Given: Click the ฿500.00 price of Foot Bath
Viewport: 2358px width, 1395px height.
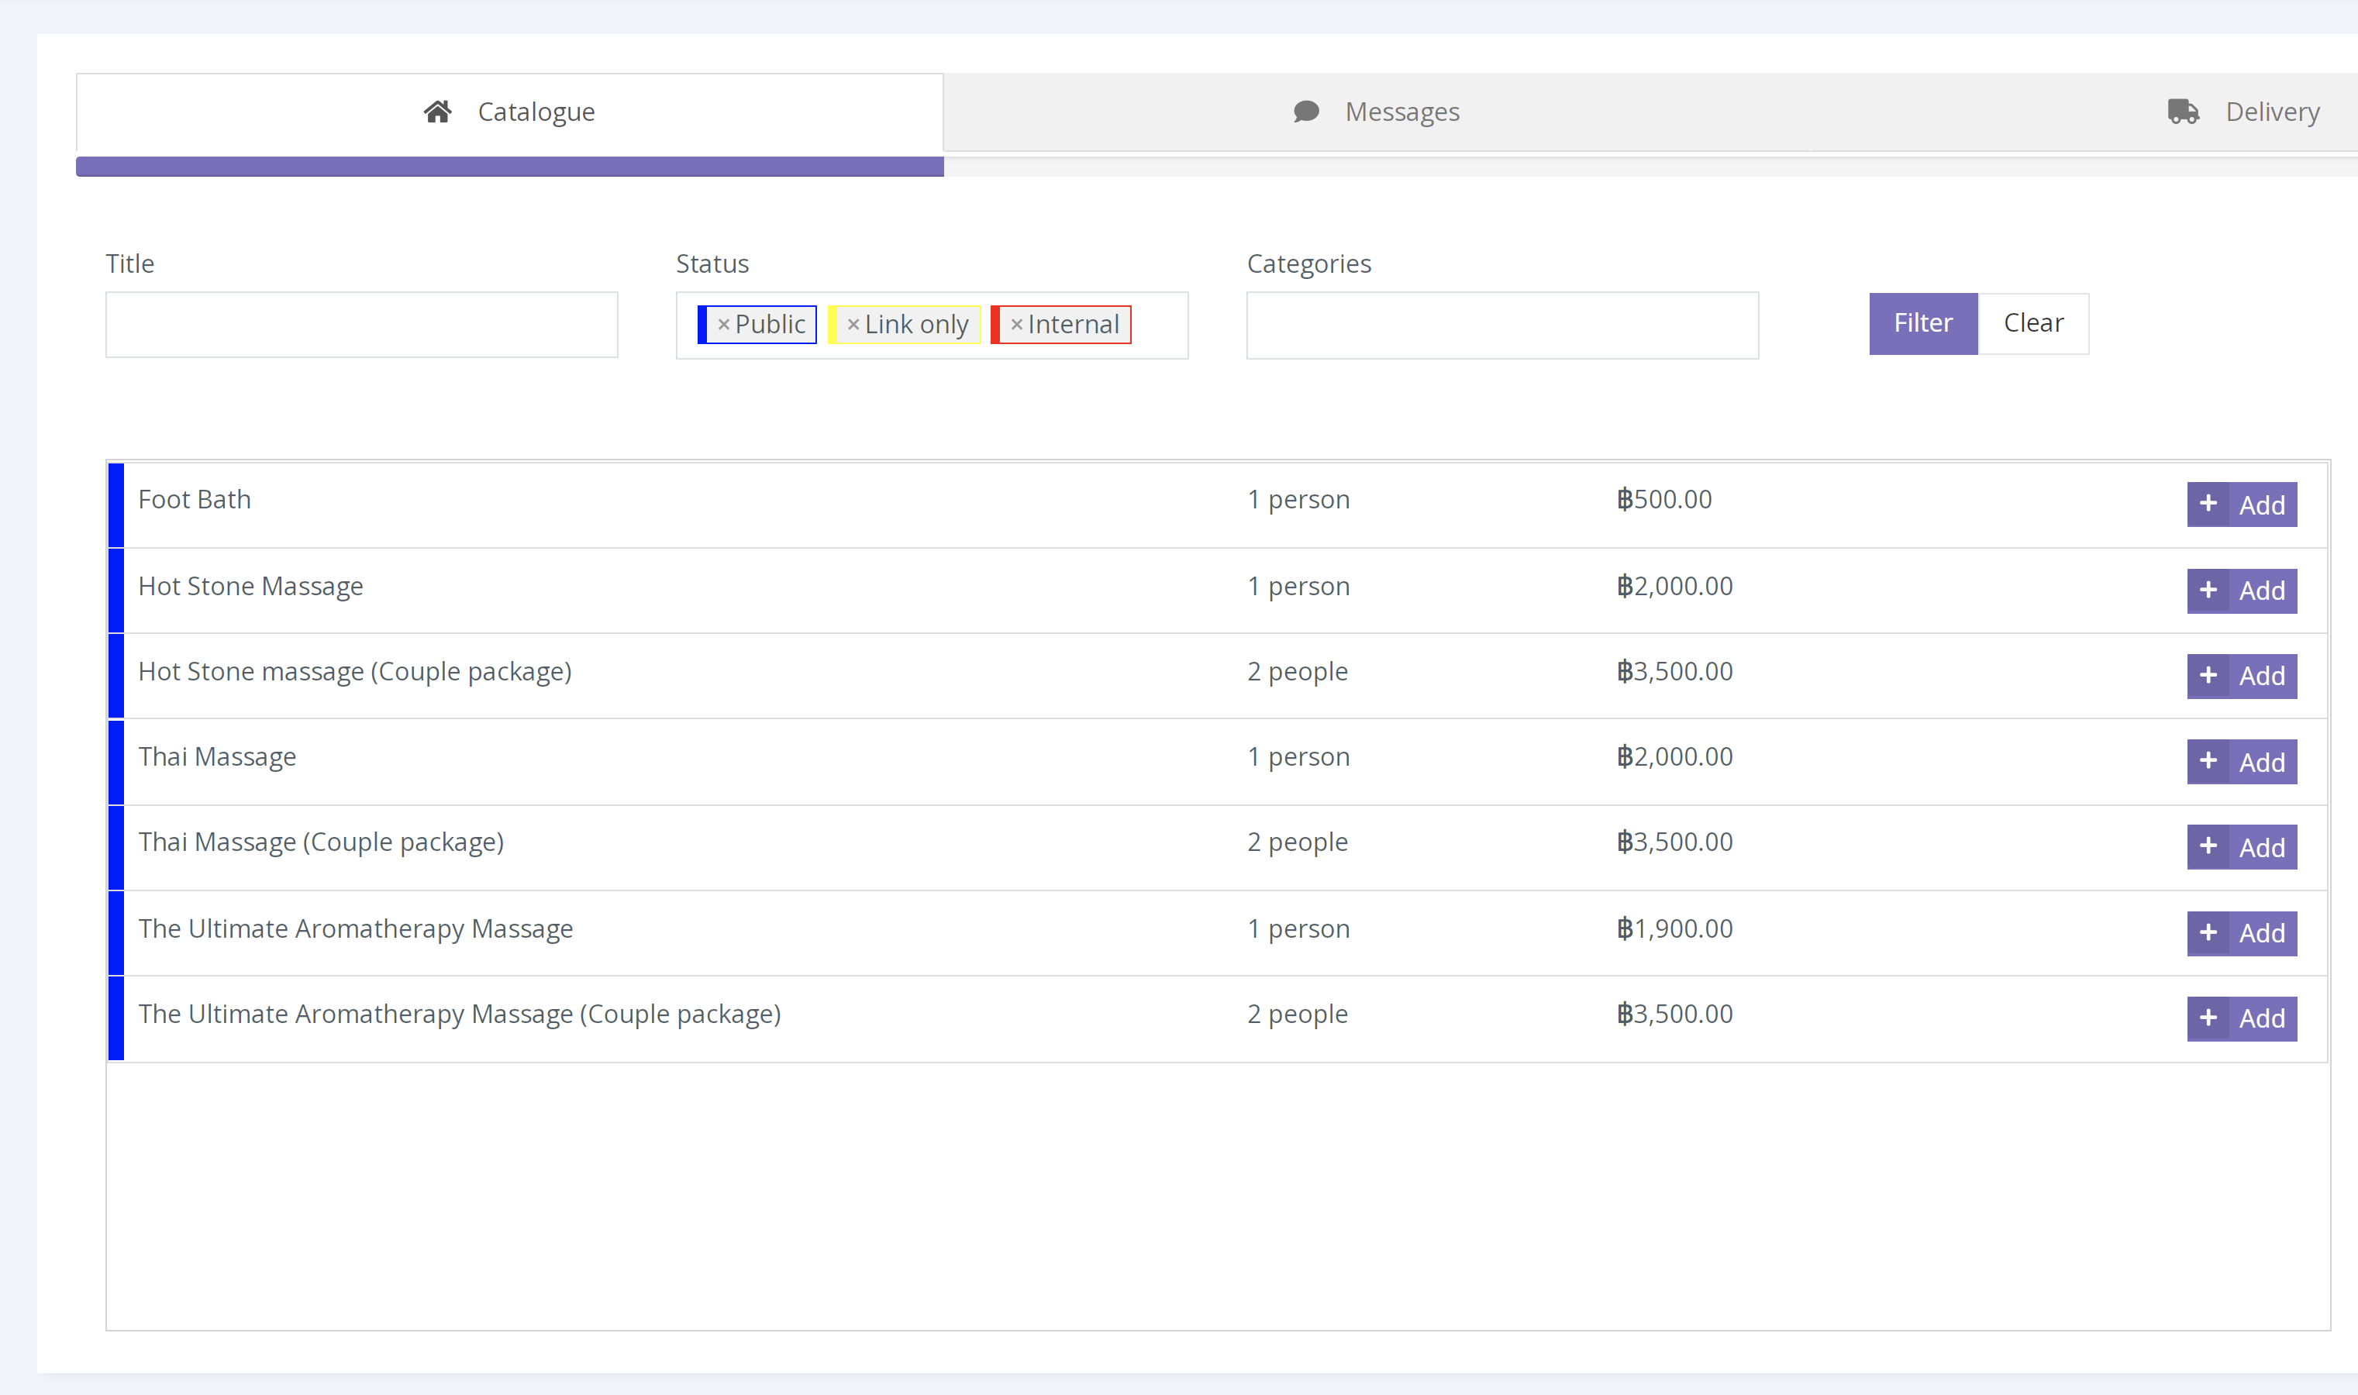Looking at the screenshot, I should [1664, 499].
